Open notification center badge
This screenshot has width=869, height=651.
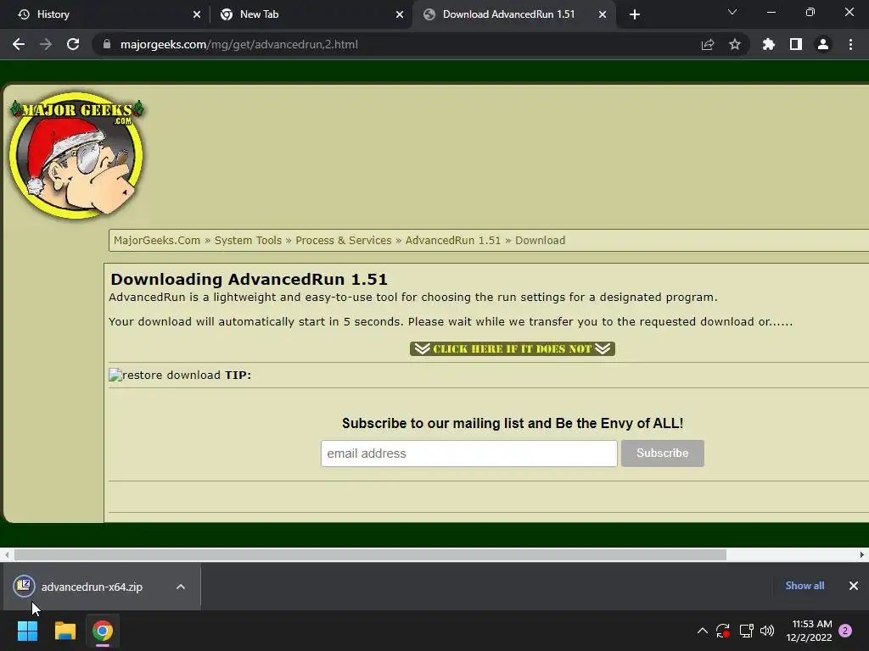[845, 631]
